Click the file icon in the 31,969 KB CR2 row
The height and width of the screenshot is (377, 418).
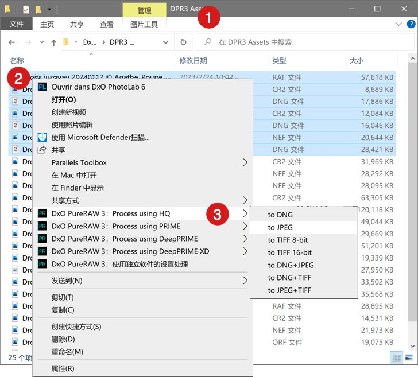click(x=16, y=161)
